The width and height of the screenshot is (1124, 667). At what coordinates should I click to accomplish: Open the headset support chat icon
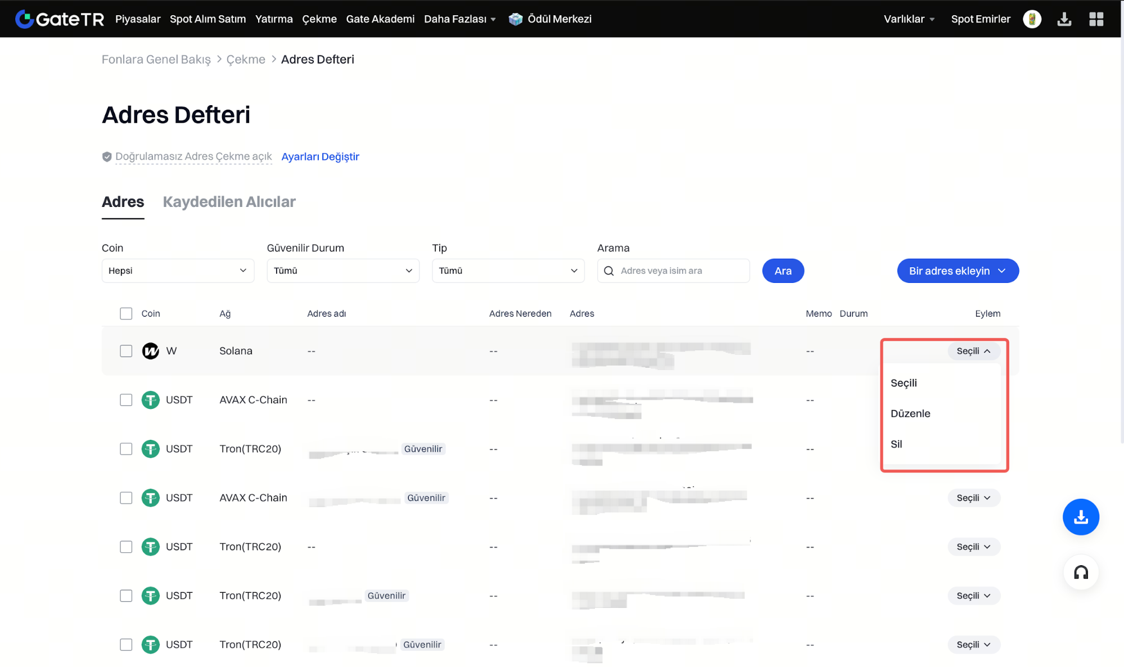1080,573
